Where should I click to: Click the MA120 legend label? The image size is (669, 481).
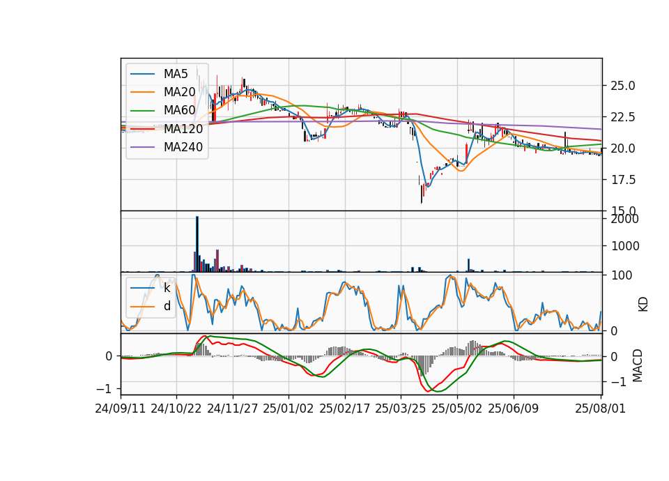coord(183,129)
